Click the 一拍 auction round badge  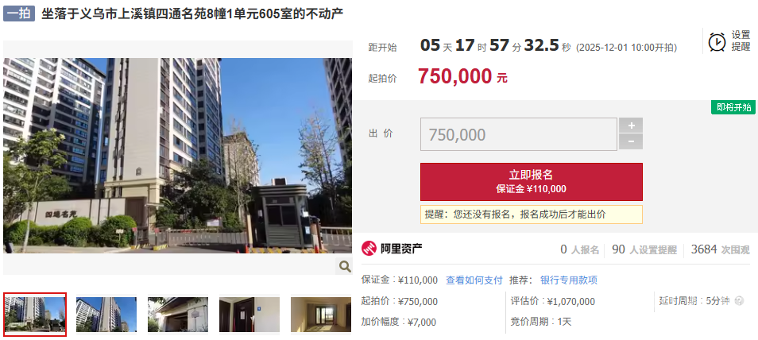pos(19,14)
